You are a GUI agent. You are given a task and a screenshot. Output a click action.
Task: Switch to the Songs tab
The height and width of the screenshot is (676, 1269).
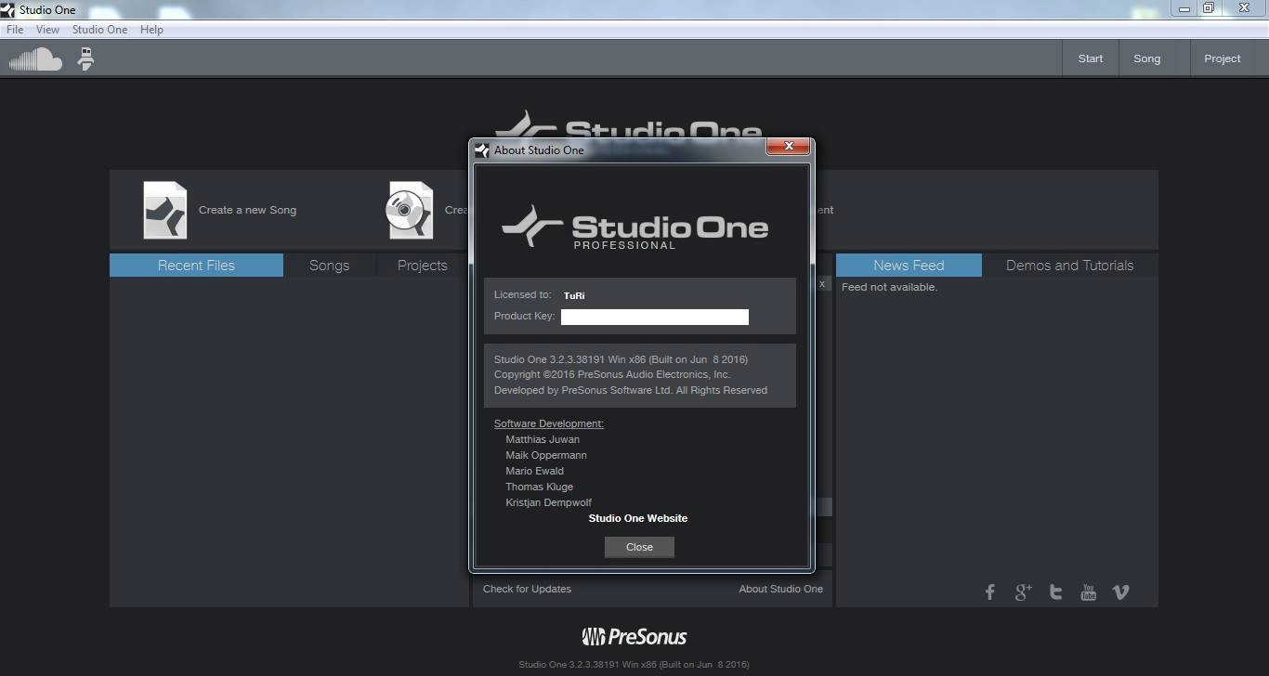pyautogui.click(x=329, y=266)
